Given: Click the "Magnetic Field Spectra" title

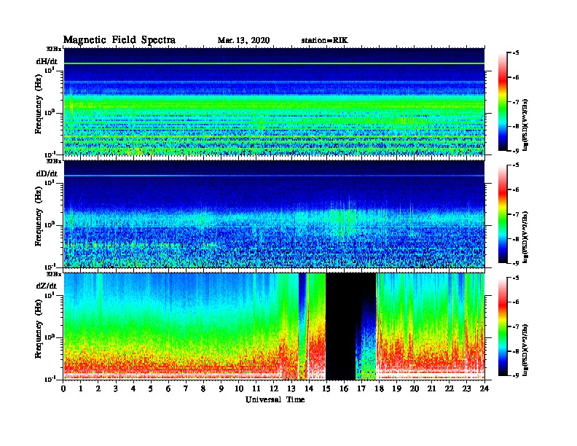Looking at the screenshot, I should [x=119, y=40].
